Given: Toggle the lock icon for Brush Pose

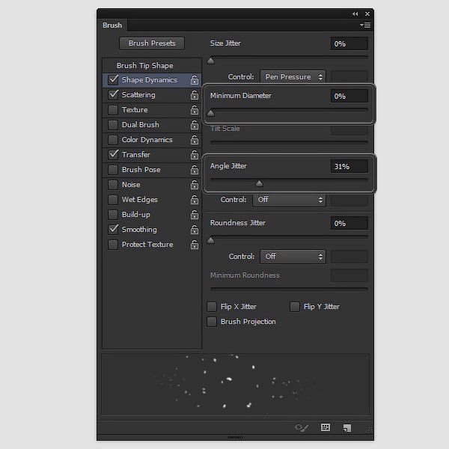Looking at the screenshot, I should click(x=195, y=170).
